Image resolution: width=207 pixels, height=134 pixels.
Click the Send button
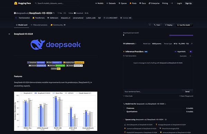point(187,92)
